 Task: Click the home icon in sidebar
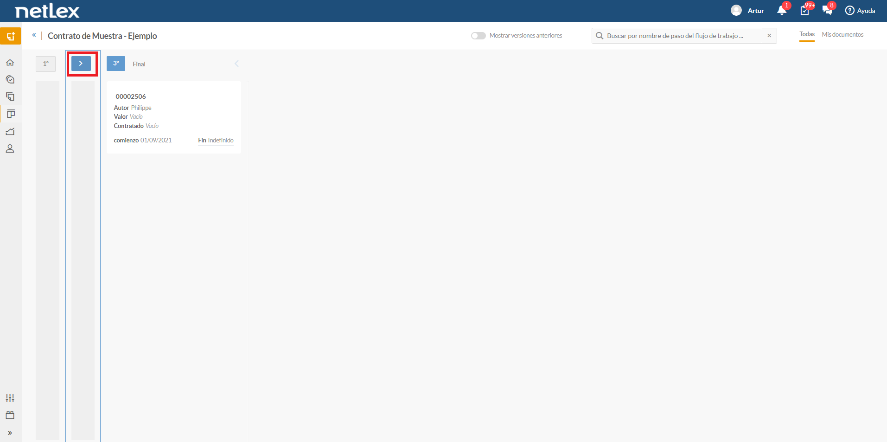10,63
